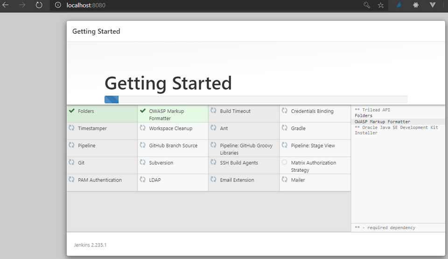Click the Timestamper plugin label
Viewport: 448px width, 259px height.
[92, 128]
